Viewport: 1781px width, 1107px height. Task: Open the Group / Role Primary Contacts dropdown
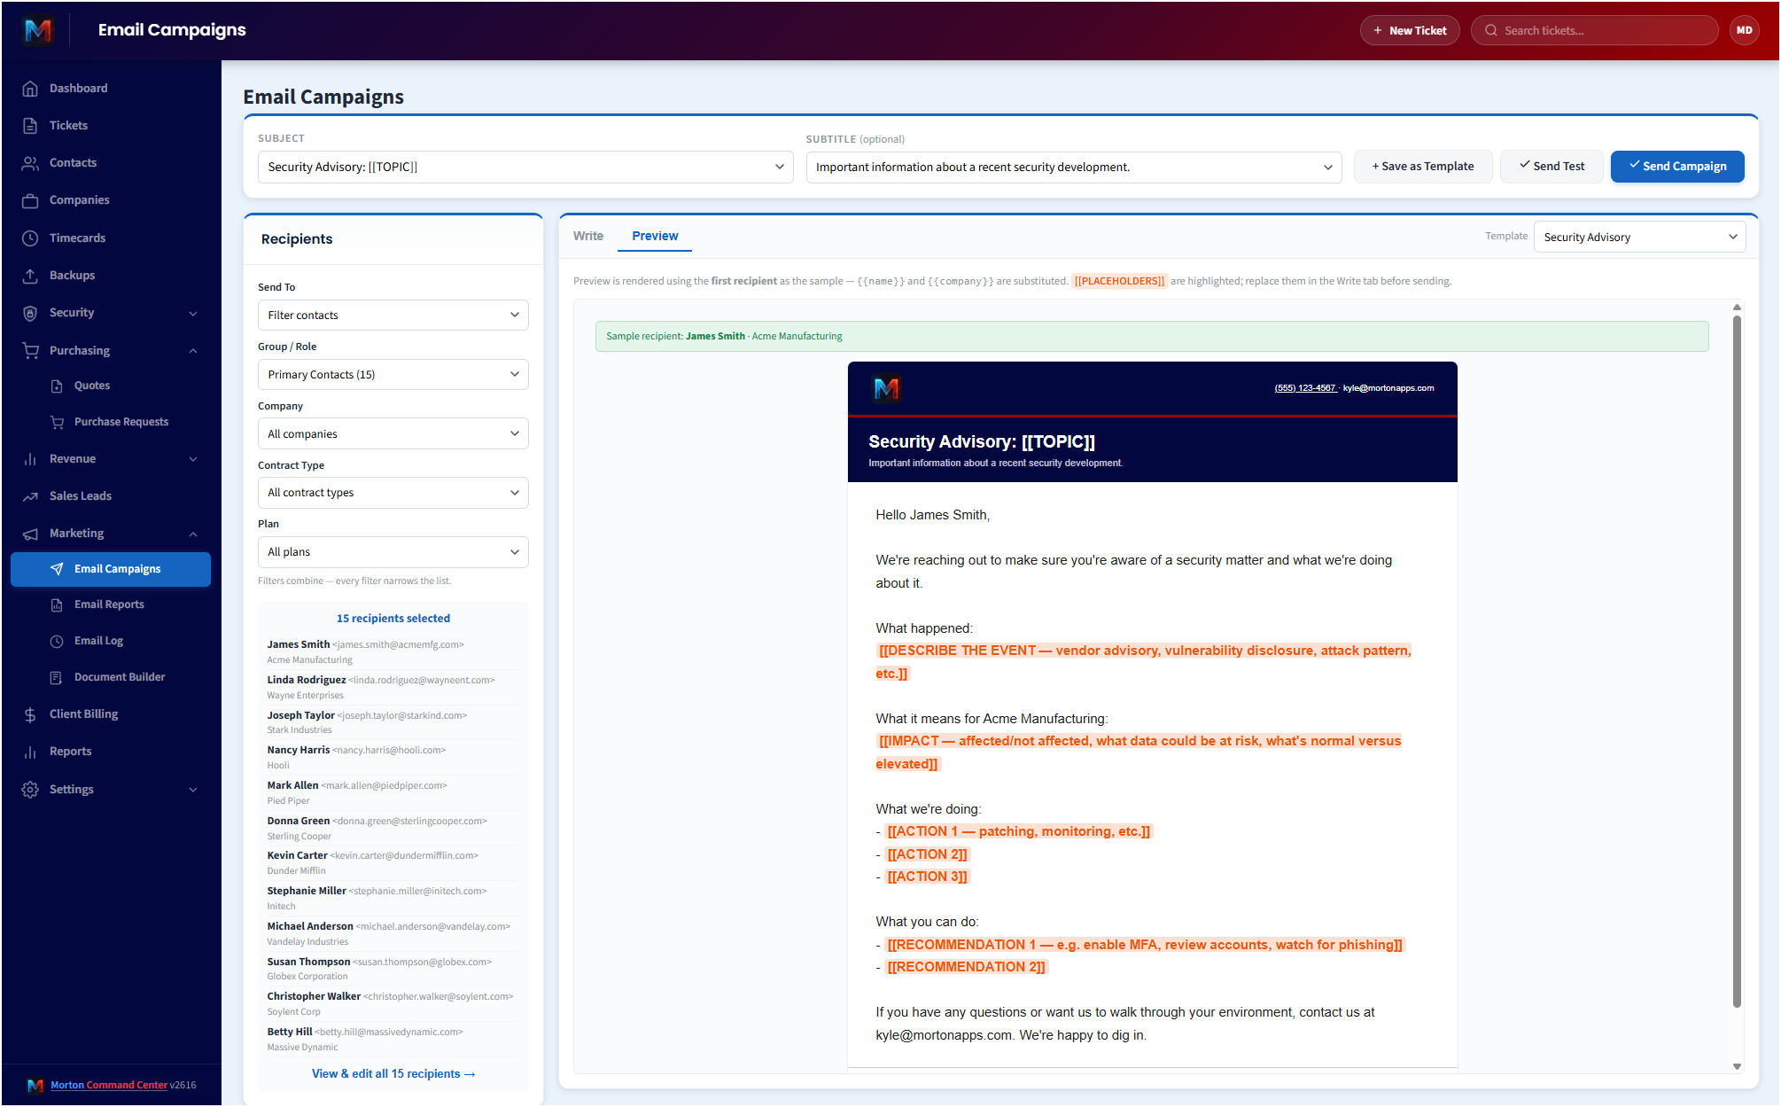(393, 374)
